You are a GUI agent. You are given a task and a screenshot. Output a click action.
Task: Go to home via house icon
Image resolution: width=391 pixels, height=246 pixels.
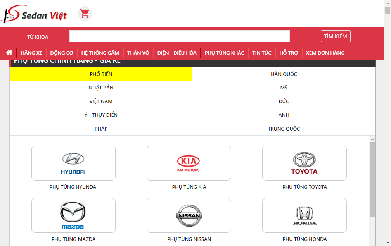9,52
